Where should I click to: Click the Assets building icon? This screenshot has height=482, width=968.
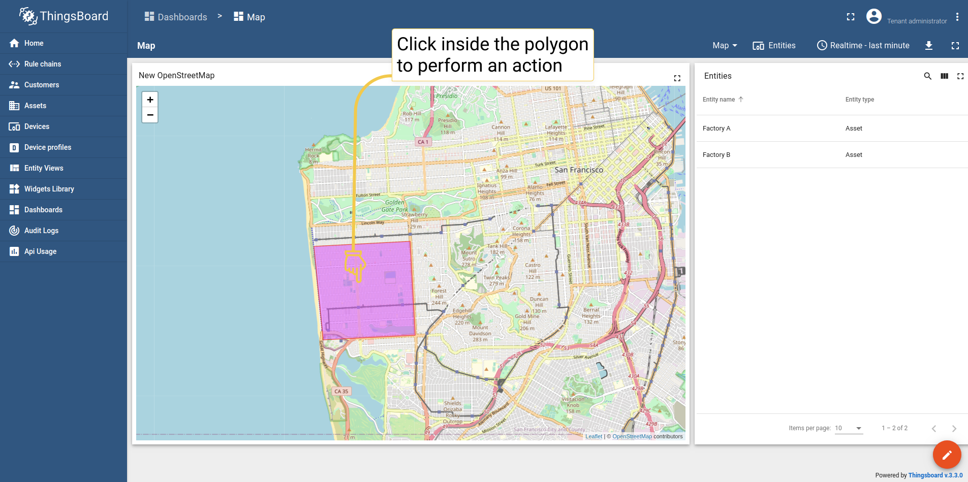(14, 106)
